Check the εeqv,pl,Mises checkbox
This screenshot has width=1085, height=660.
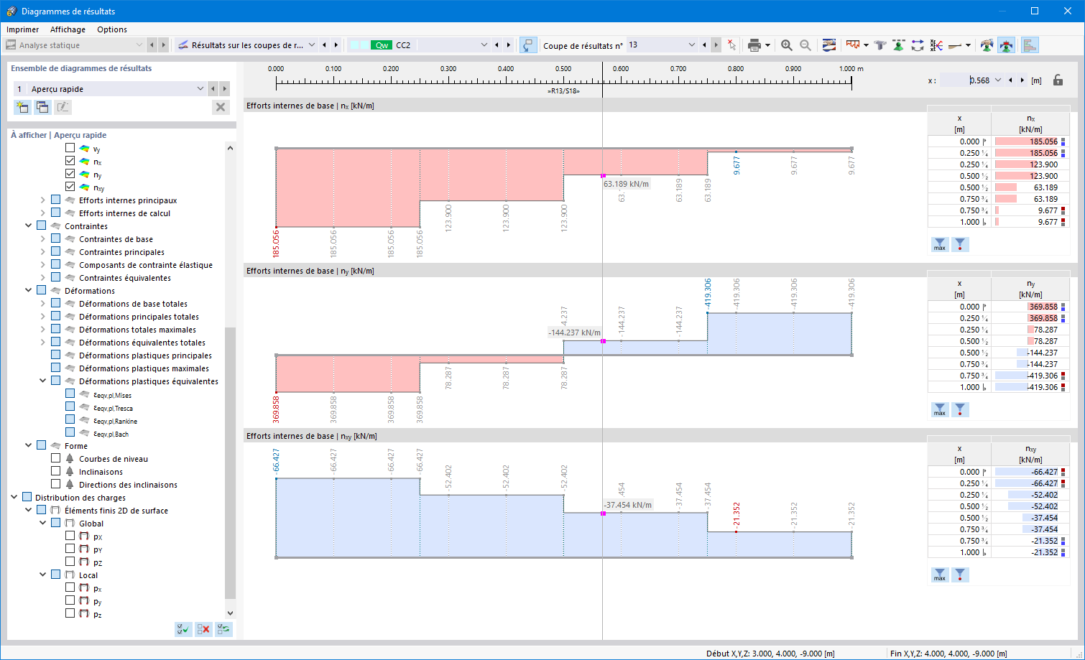click(x=70, y=394)
